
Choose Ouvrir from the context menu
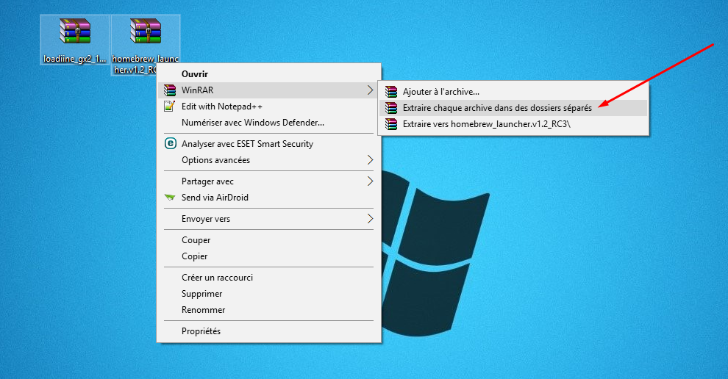pos(268,73)
